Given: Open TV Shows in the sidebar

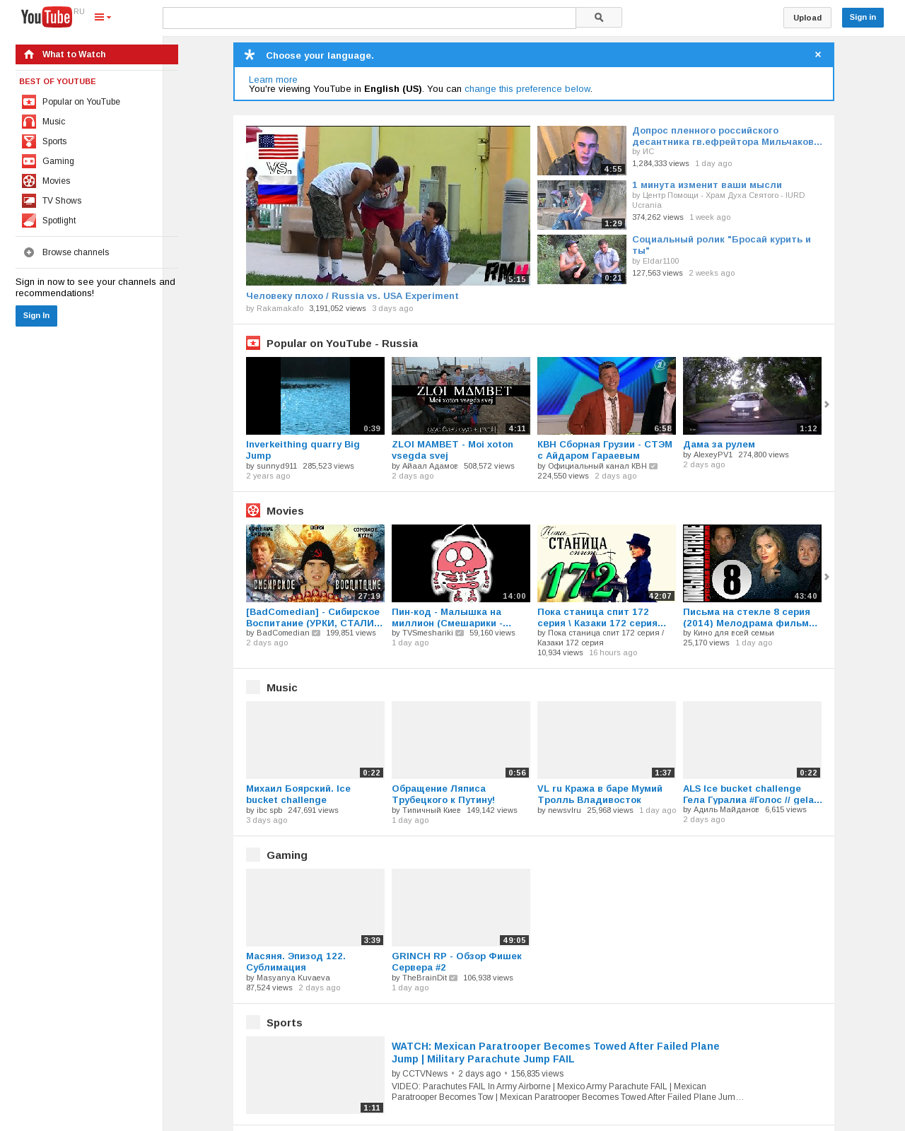Looking at the screenshot, I should (62, 201).
